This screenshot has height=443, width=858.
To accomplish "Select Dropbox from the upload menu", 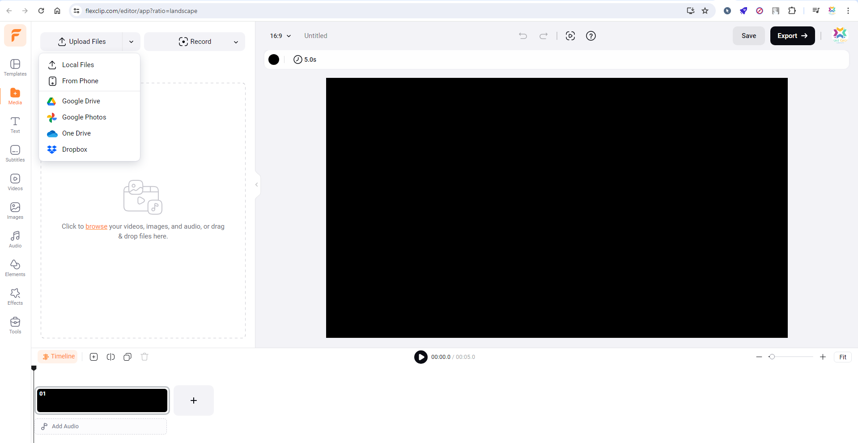I will click(x=74, y=149).
